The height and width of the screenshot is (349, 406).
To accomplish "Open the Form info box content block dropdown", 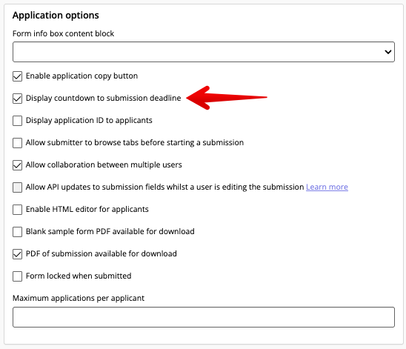I will coord(204,52).
